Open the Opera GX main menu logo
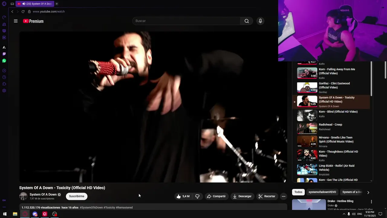 click(4, 4)
